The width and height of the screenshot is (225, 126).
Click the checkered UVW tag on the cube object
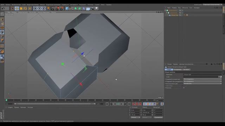(x=187, y=15)
